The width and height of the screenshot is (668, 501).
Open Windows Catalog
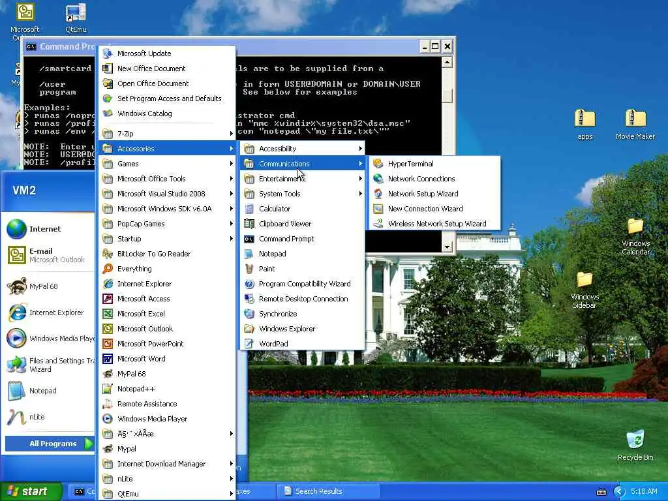click(167, 114)
